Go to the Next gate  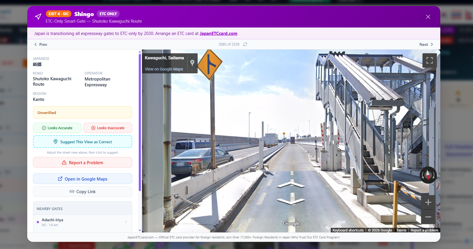426,44
